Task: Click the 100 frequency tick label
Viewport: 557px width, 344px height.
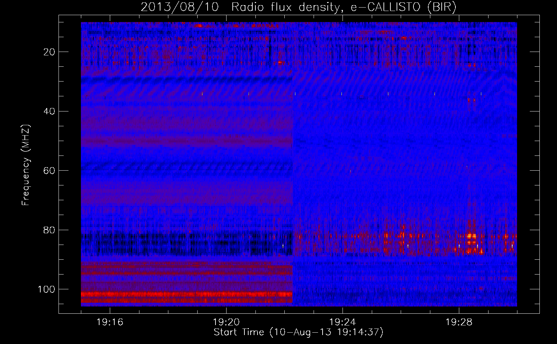Action: 46,289
